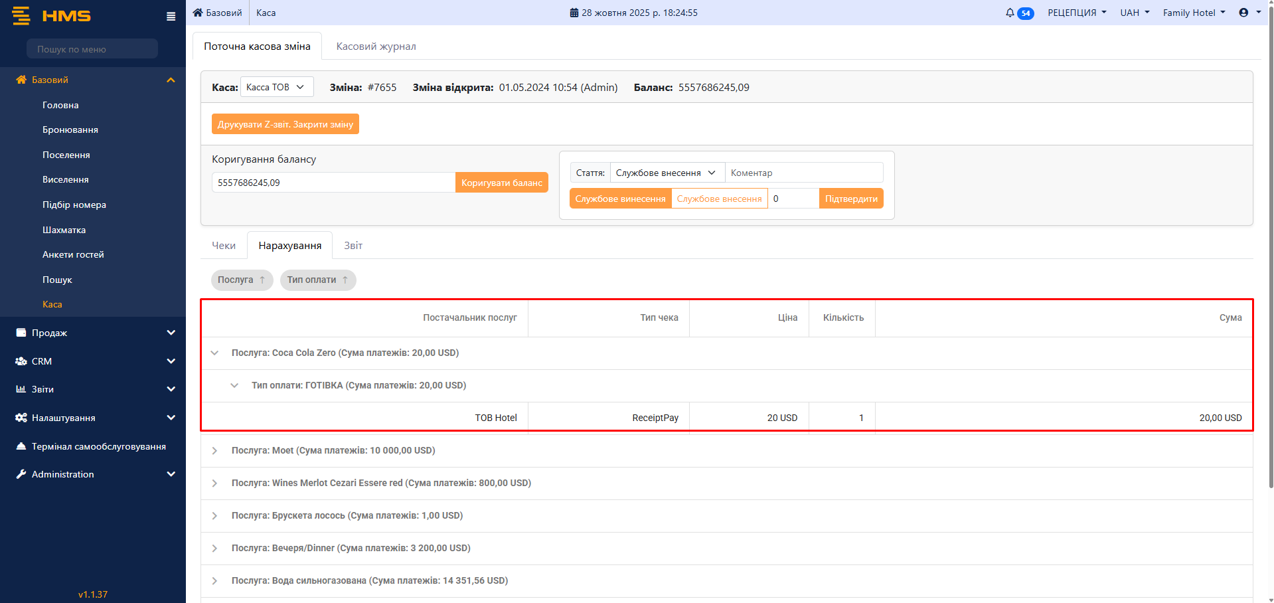Select the Службове внесення toggle option
1274x603 pixels.
(719, 199)
